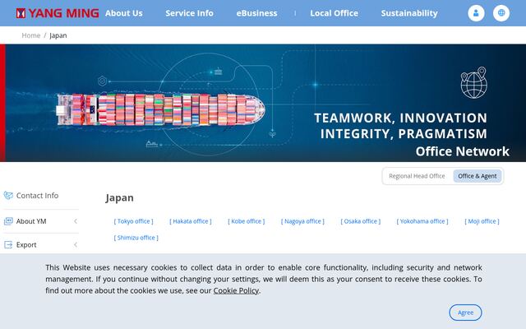Click the Contact Info handshake icon
Image resolution: width=526 pixels, height=329 pixels.
pos(8,196)
